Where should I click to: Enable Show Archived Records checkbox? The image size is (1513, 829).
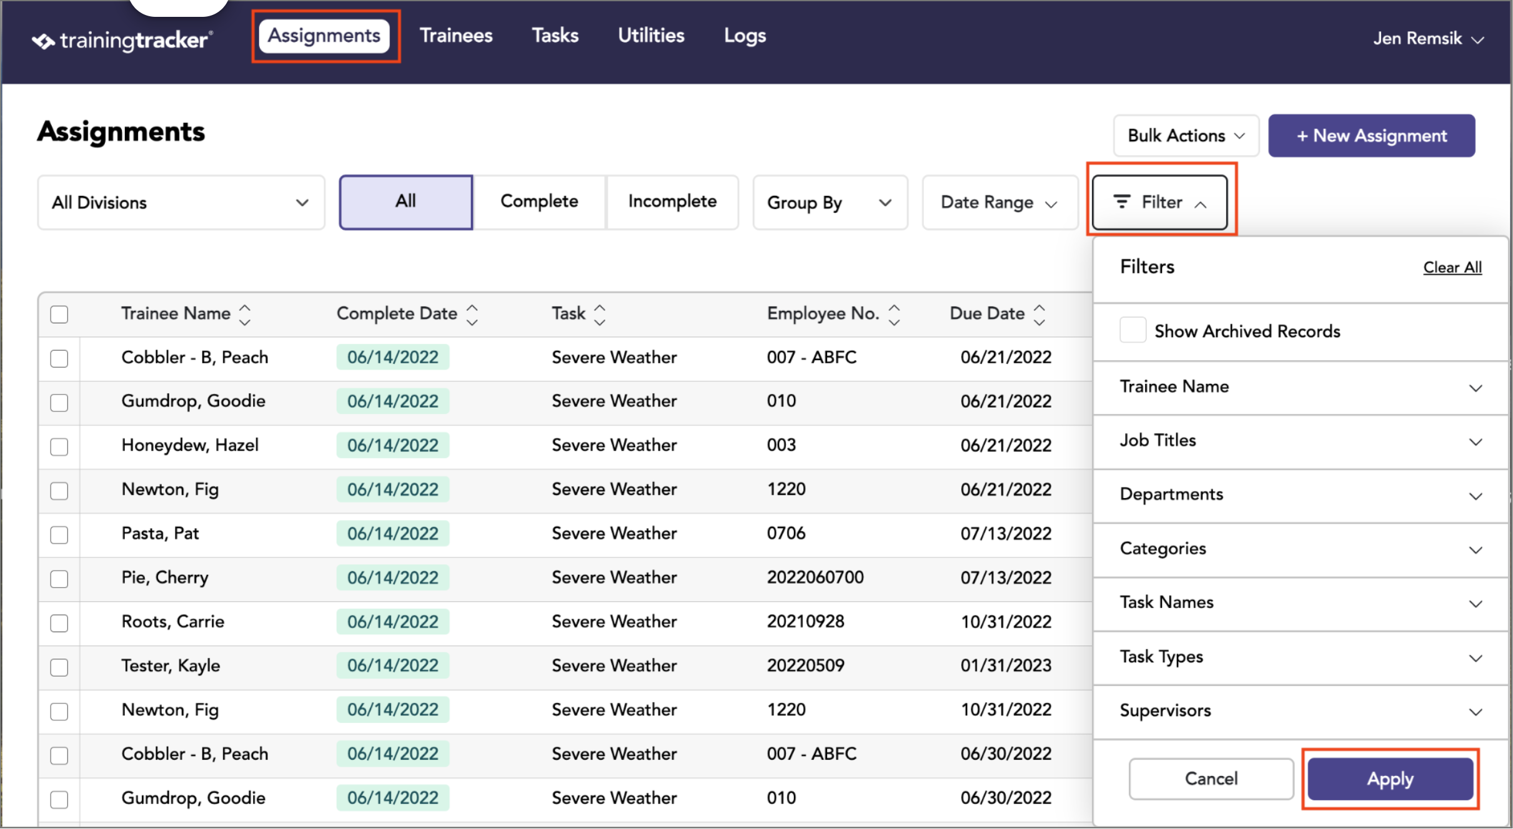(1133, 330)
